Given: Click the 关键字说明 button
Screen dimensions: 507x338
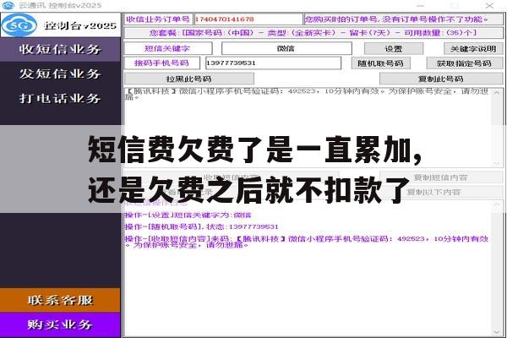Looking at the screenshot, I should point(473,48).
